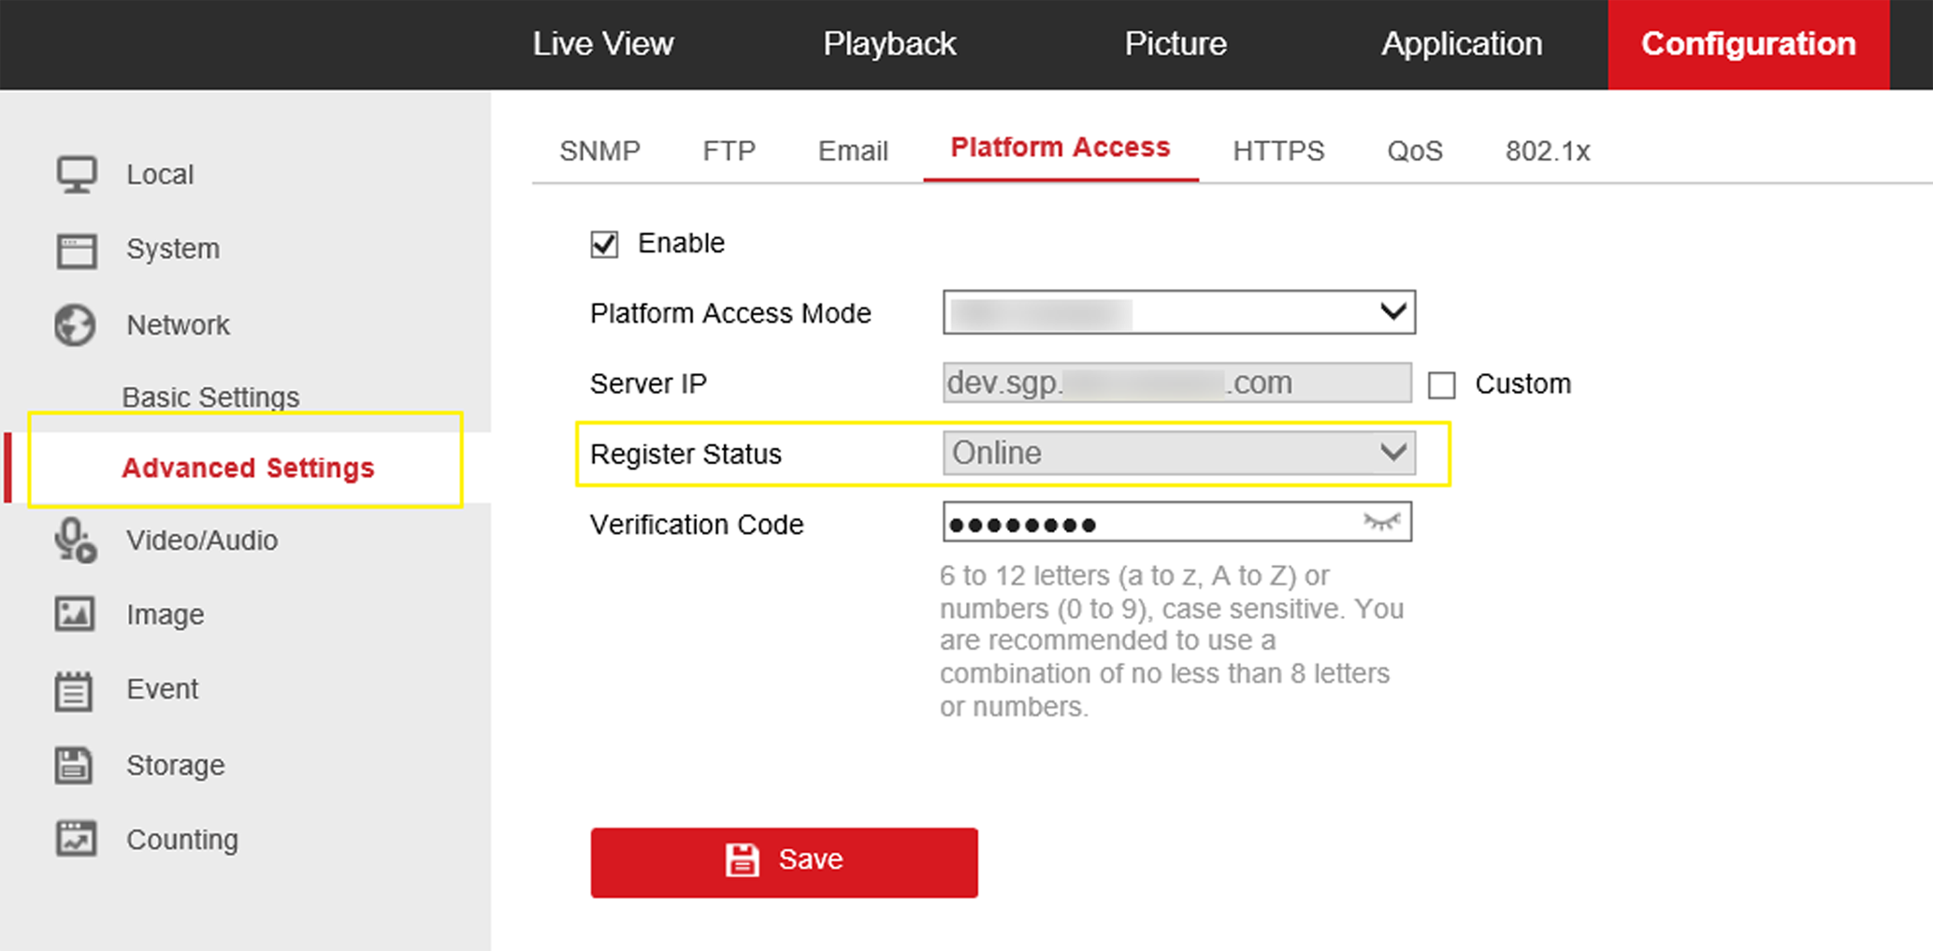The image size is (1933, 951).
Task: Open the Live View menu
Action: click(x=603, y=44)
